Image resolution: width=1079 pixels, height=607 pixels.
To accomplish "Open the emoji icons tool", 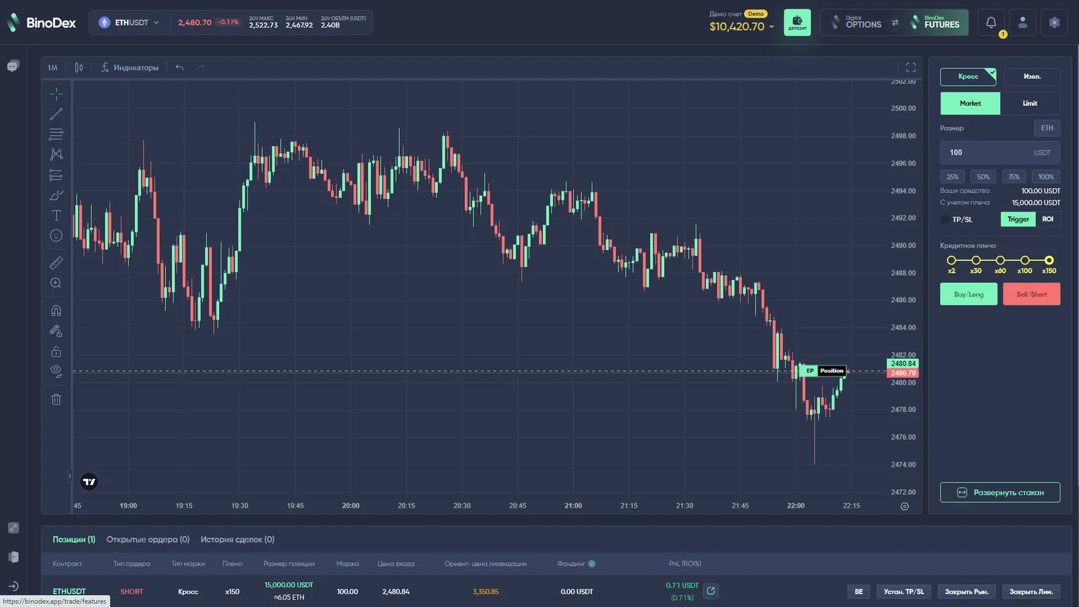I will pos(56,235).
